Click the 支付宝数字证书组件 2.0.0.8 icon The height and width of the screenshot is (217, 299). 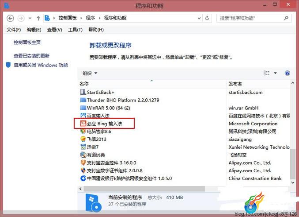[x=83, y=170]
